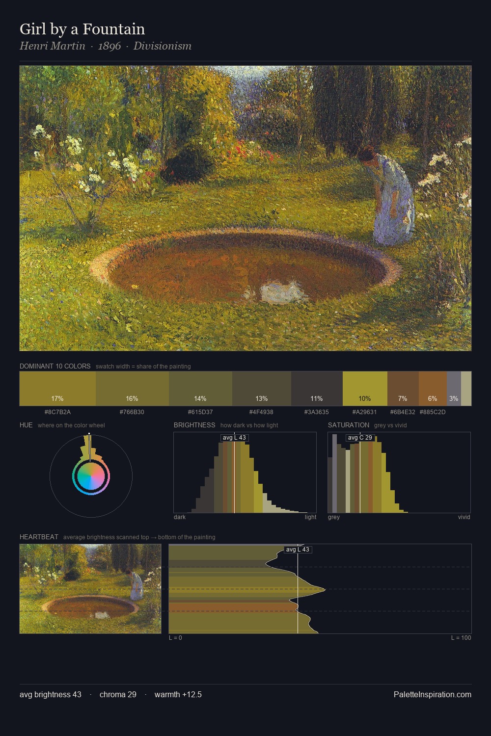The width and height of the screenshot is (491, 736).
Task: Click the #A29631 hex label
Action: coord(364,412)
